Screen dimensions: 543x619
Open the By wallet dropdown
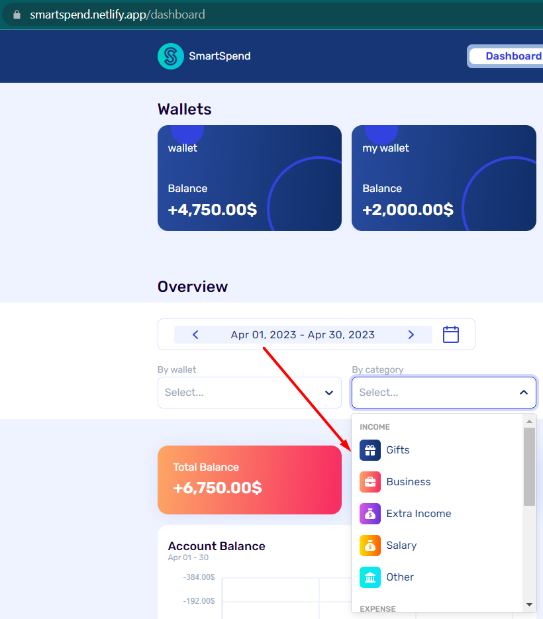tap(250, 392)
